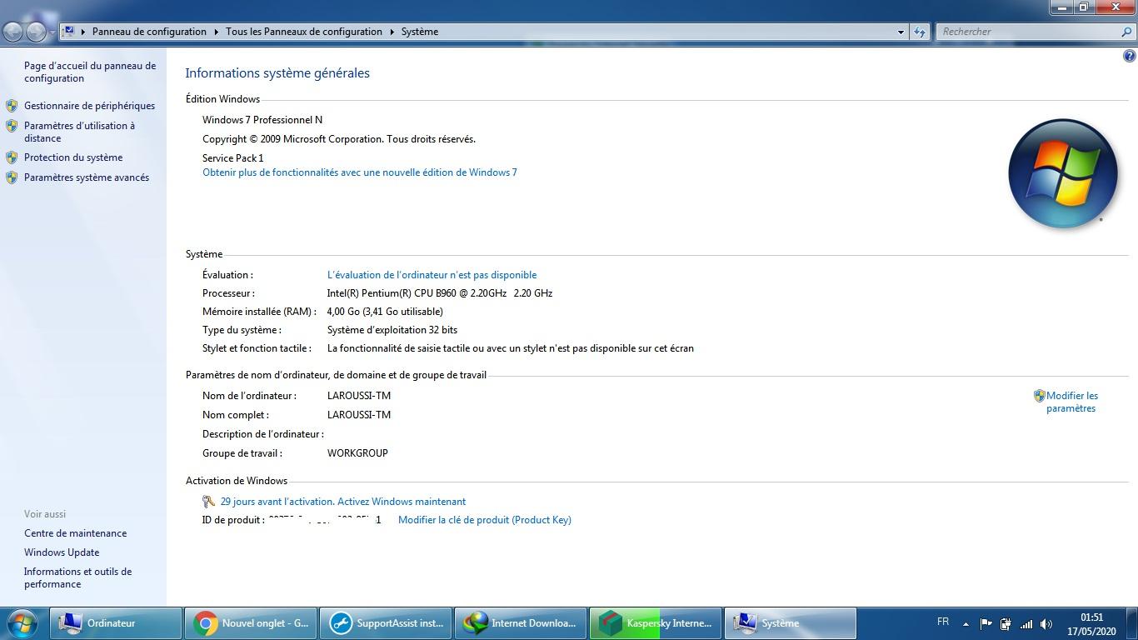
Task: Open the address bar history dropdown
Action: coord(901,32)
